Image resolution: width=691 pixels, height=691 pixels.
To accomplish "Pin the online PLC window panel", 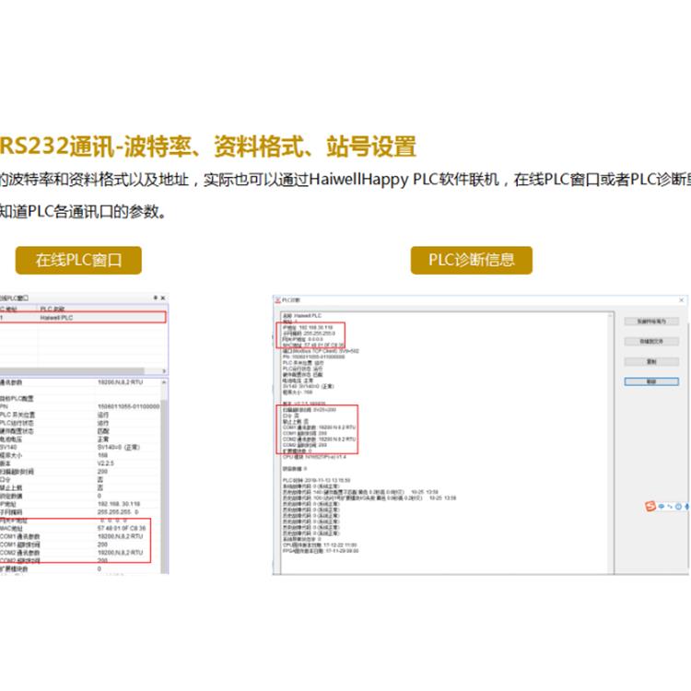I will pyautogui.click(x=155, y=299).
